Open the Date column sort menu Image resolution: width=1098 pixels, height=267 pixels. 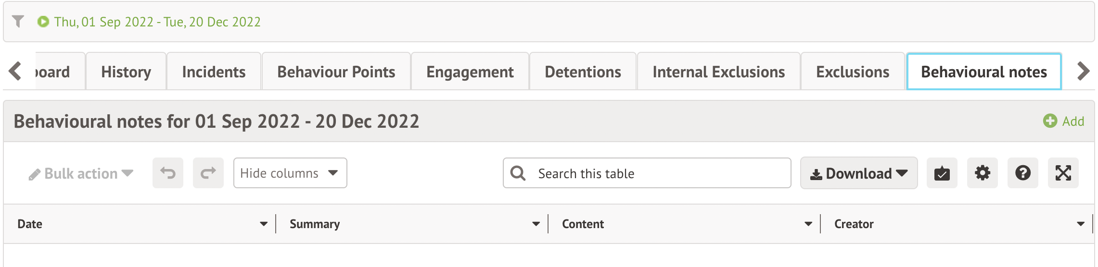[264, 224]
